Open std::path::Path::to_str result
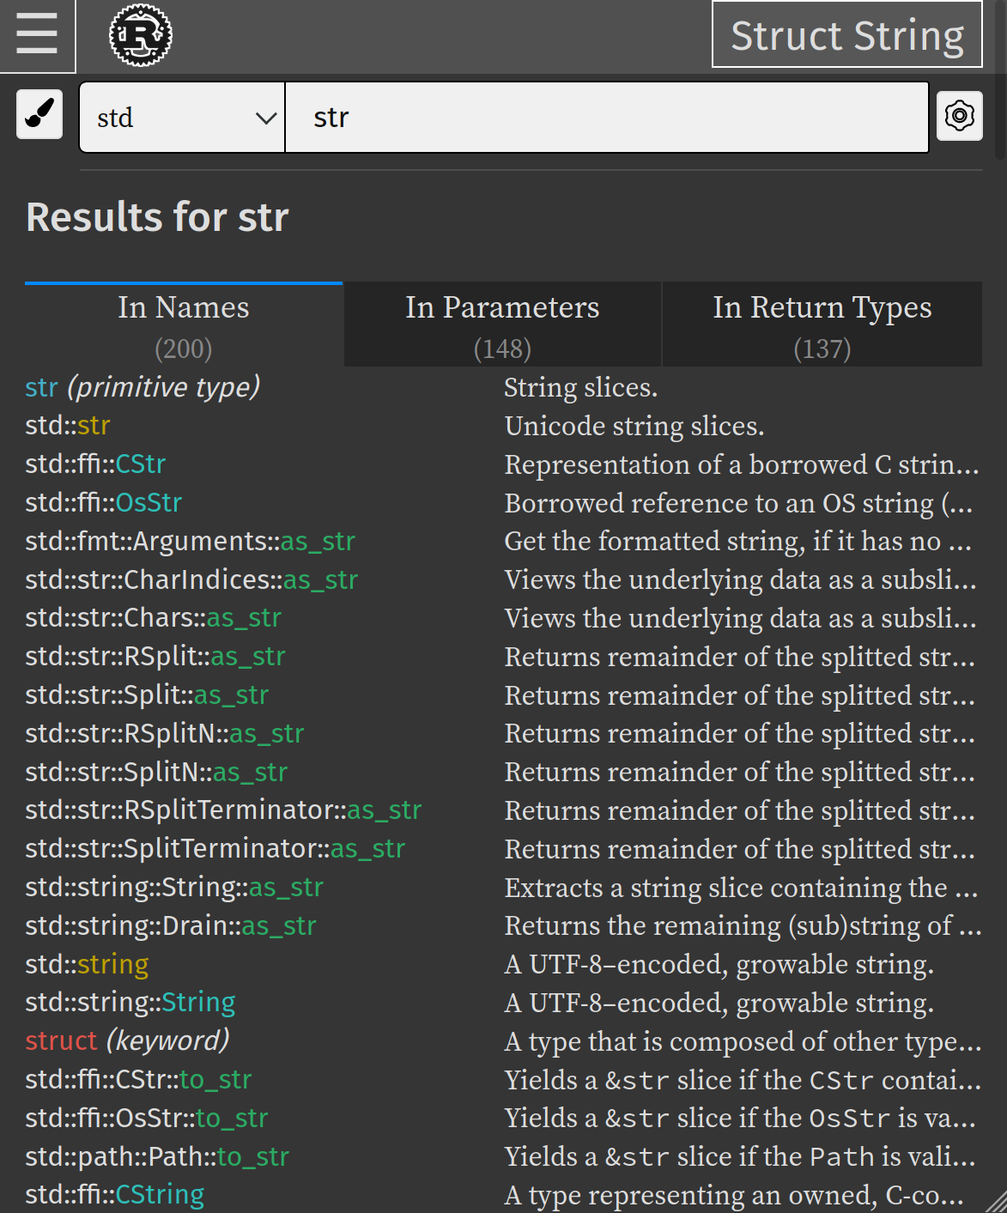The image size is (1007, 1213). point(157,1156)
